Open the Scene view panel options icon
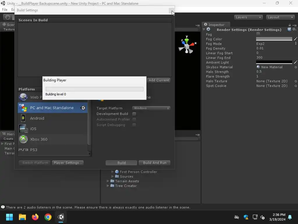The height and width of the screenshot is (224, 298). coord(198,25)
